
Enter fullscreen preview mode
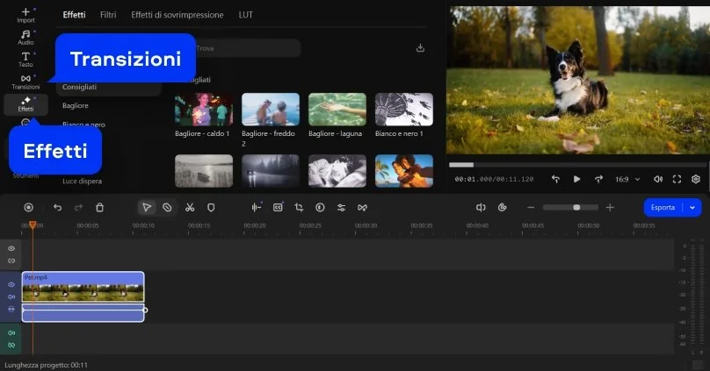coord(677,179)
